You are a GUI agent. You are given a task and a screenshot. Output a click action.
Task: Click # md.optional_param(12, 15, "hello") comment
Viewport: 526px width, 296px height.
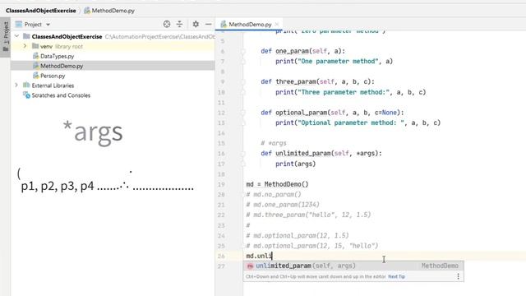point(312,246)
